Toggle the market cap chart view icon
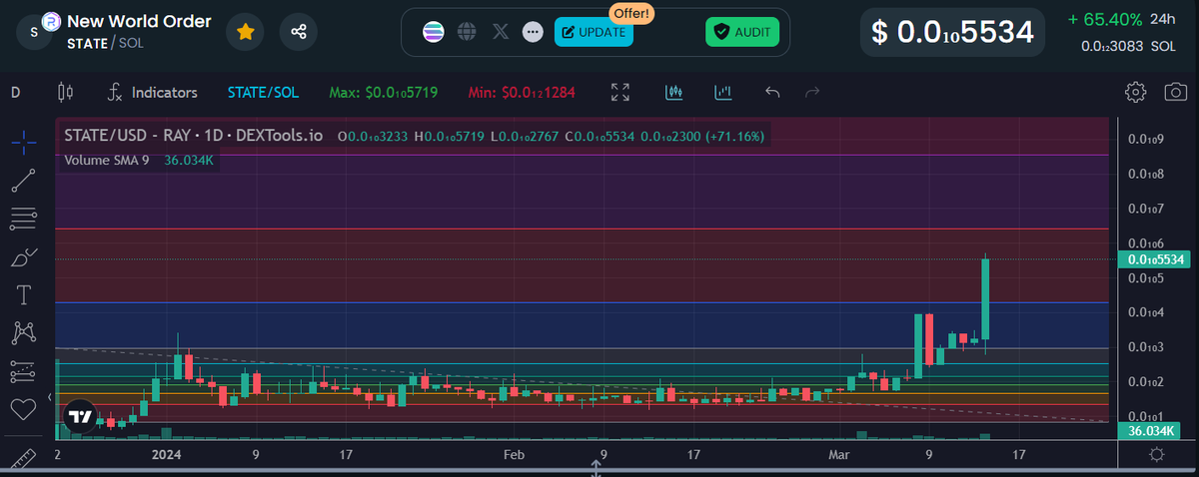Viewport: 1199px width, 477px height. click(x=723, y=93)
